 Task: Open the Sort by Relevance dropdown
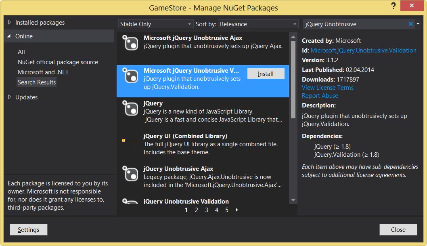click(x=258, y=24)
